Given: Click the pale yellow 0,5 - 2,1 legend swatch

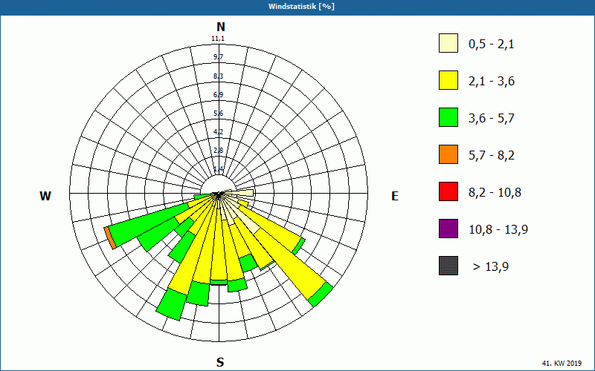Looking at the screenshot, I should click(448, 43).
